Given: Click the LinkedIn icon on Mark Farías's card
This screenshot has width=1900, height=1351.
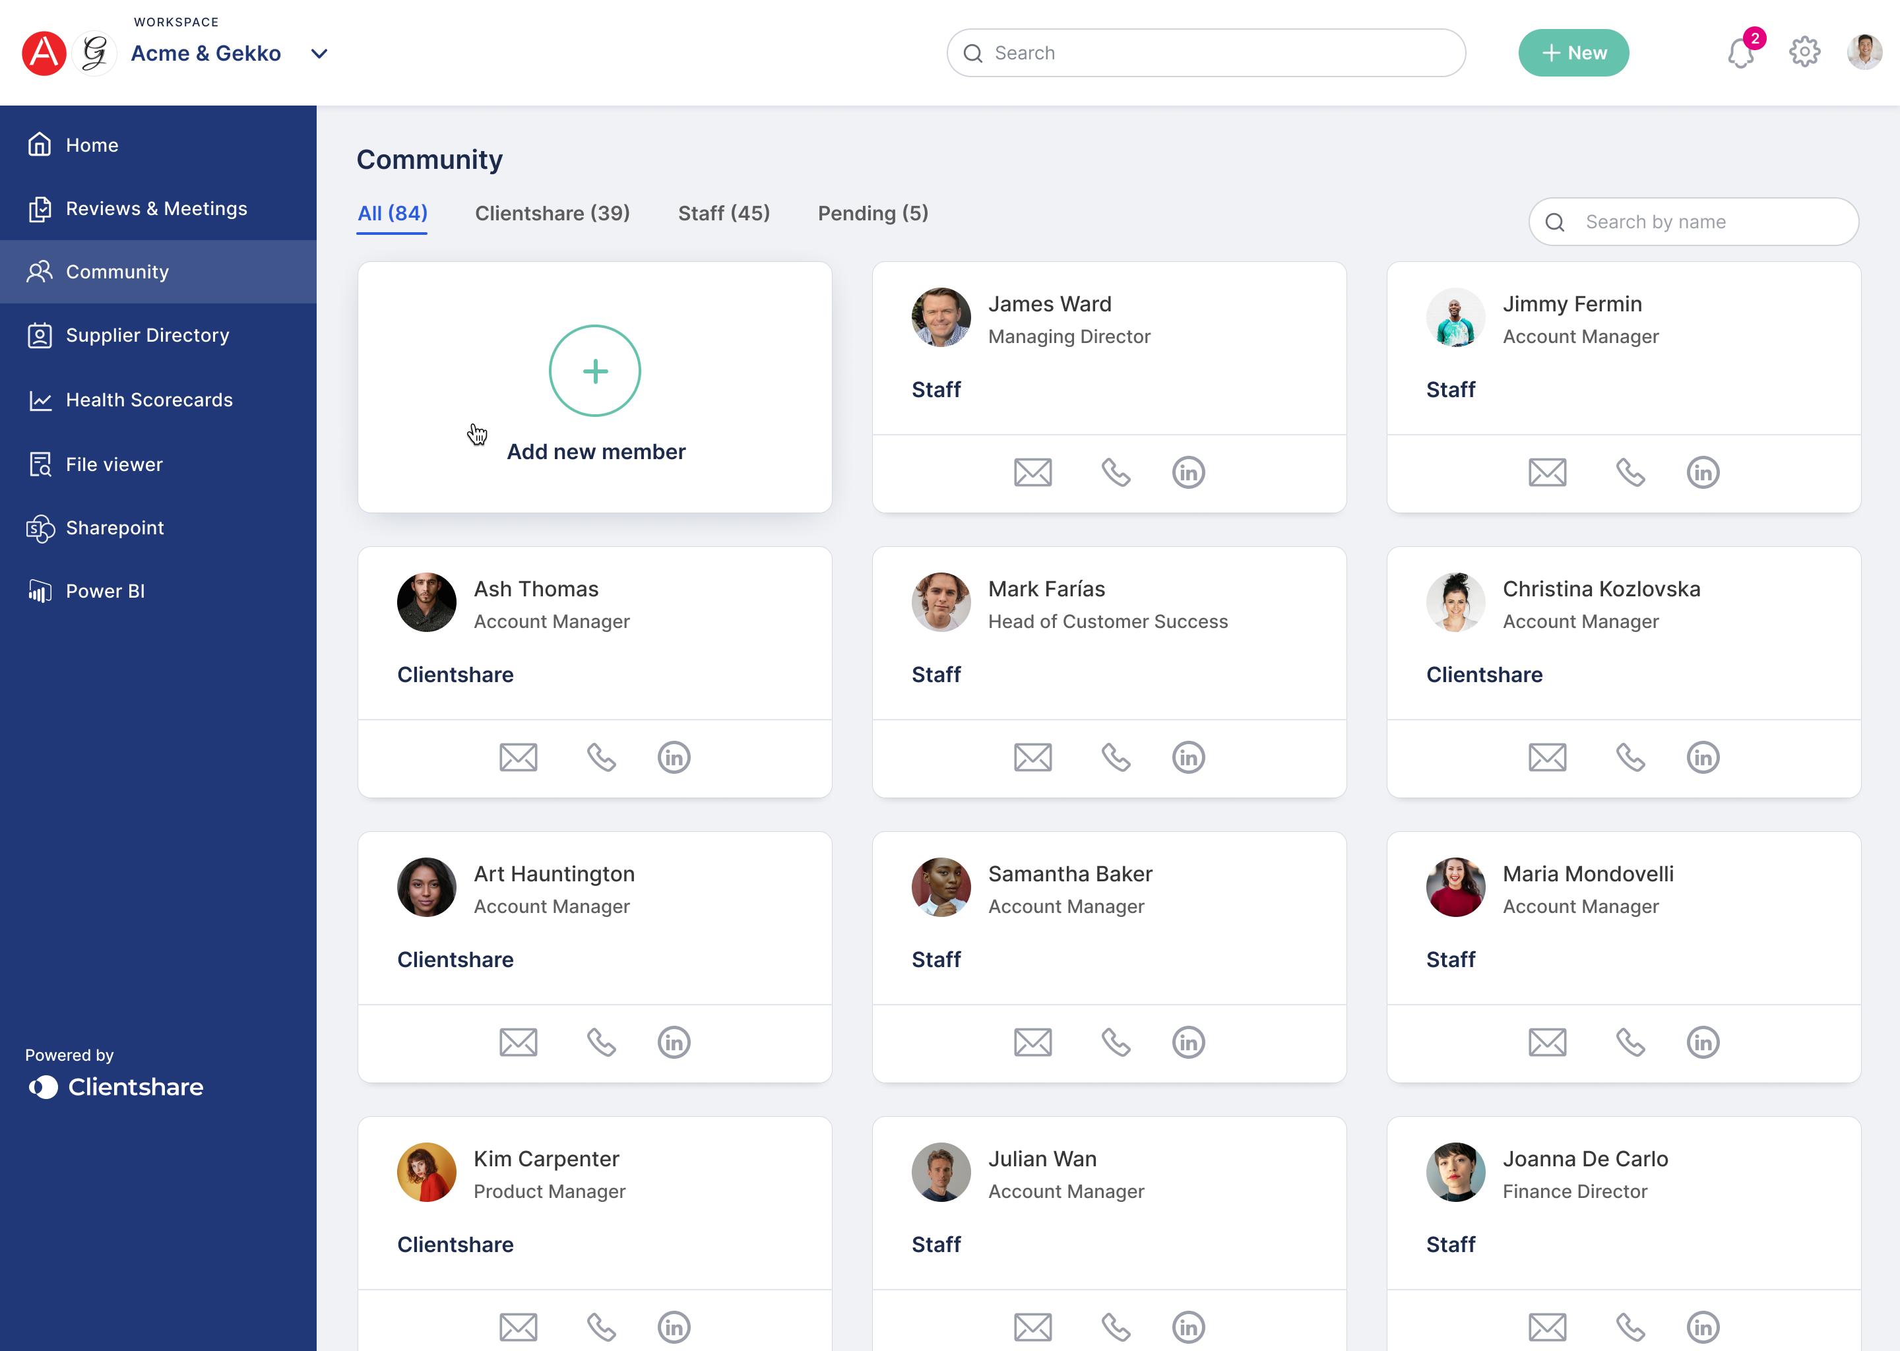Looking at the screenshot, I should tap(1188, 756).
